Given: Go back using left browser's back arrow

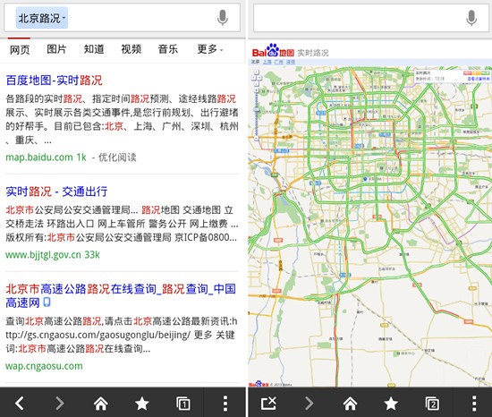Looking at the screenshot, I should (20, 404).
